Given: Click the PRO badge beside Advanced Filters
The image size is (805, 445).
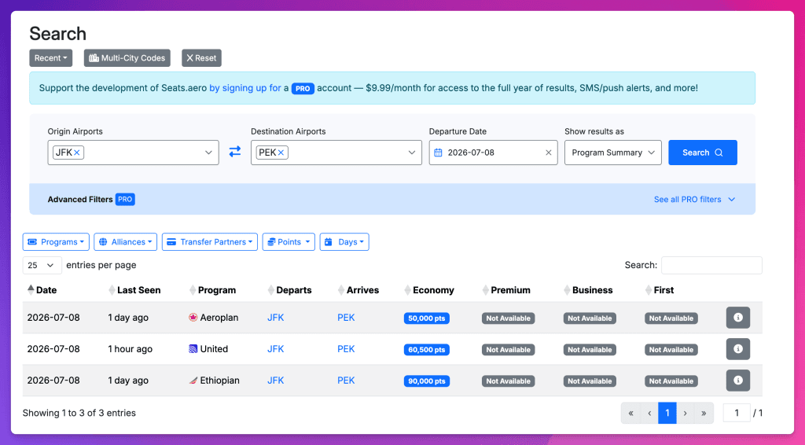Looking at the screenshot, I should pos(125,199).
